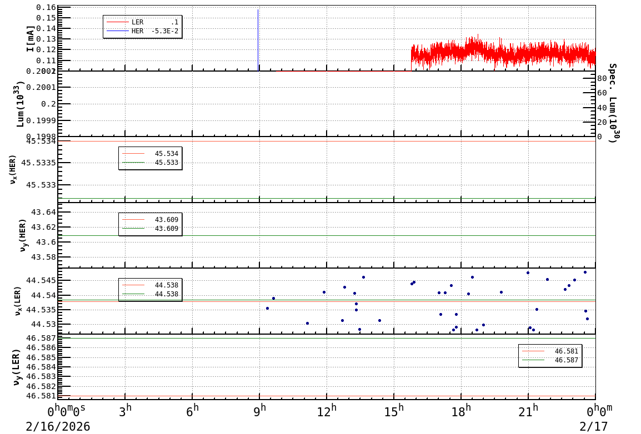Click green 45.533 legend entry
641x434 pixels.
(x=150, y=163)
